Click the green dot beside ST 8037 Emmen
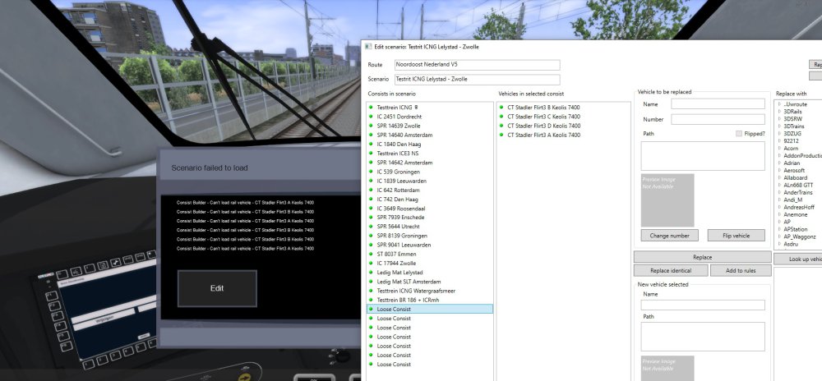The width and height of the screenshot is (822, 381). coord(371,255)
